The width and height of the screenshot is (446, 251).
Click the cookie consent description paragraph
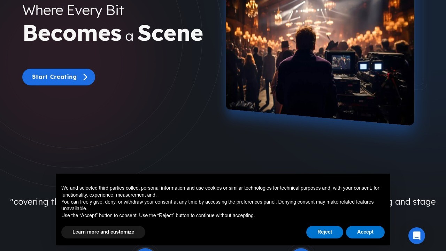tap(220, 202)
